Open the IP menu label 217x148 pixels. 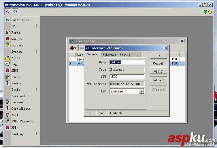(x=13, y=26)
